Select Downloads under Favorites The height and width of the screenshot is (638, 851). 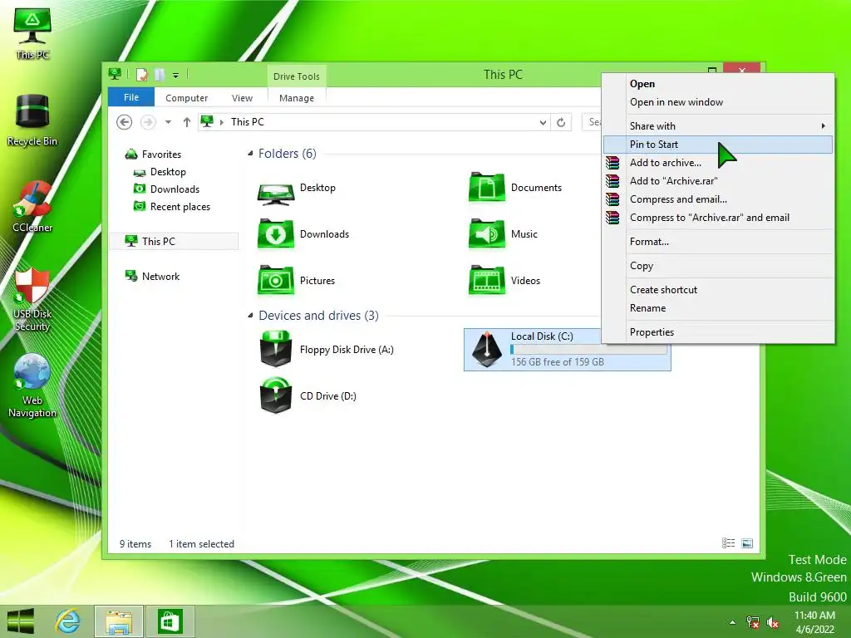(166, 189)
